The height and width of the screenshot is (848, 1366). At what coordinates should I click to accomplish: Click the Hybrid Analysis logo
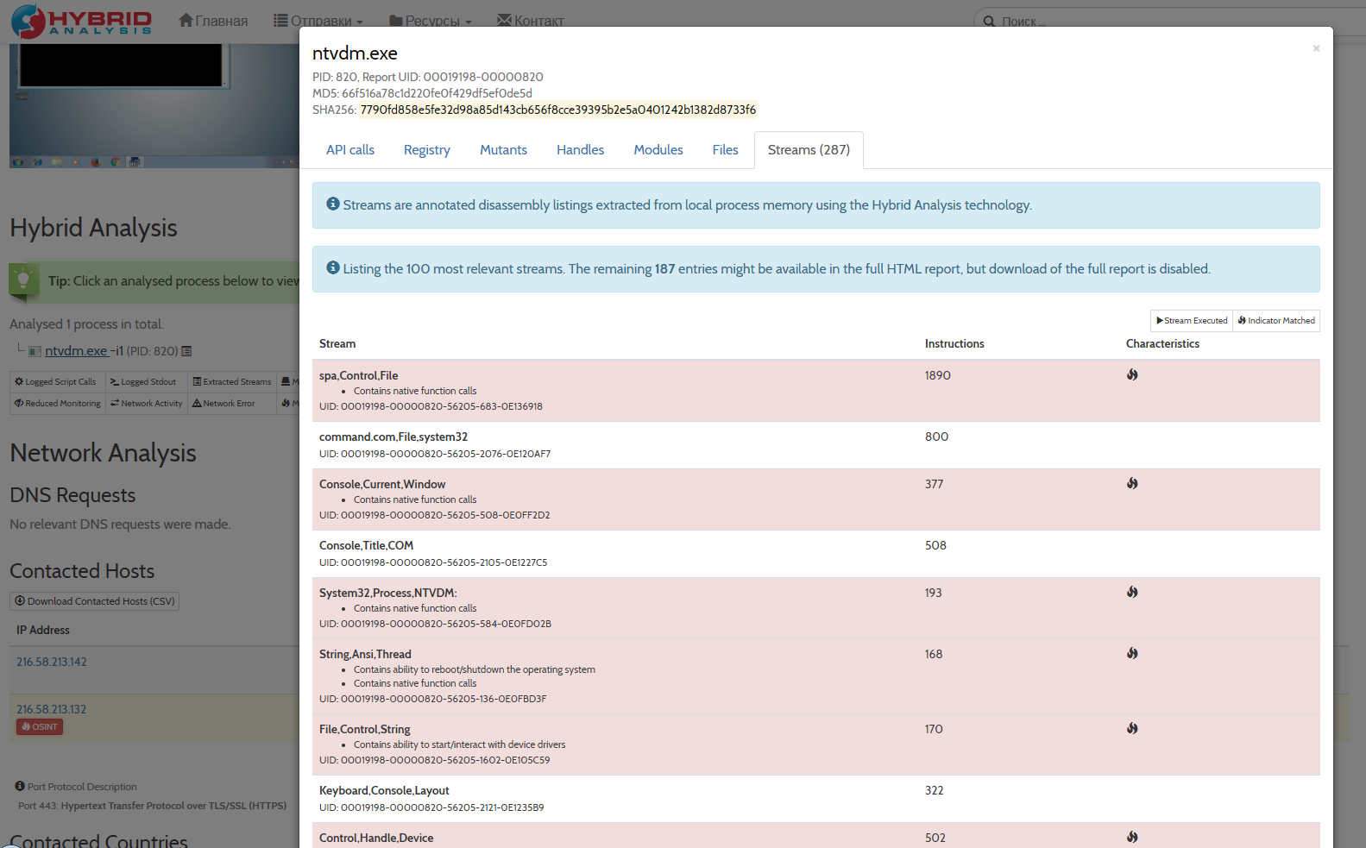(81, 21)
